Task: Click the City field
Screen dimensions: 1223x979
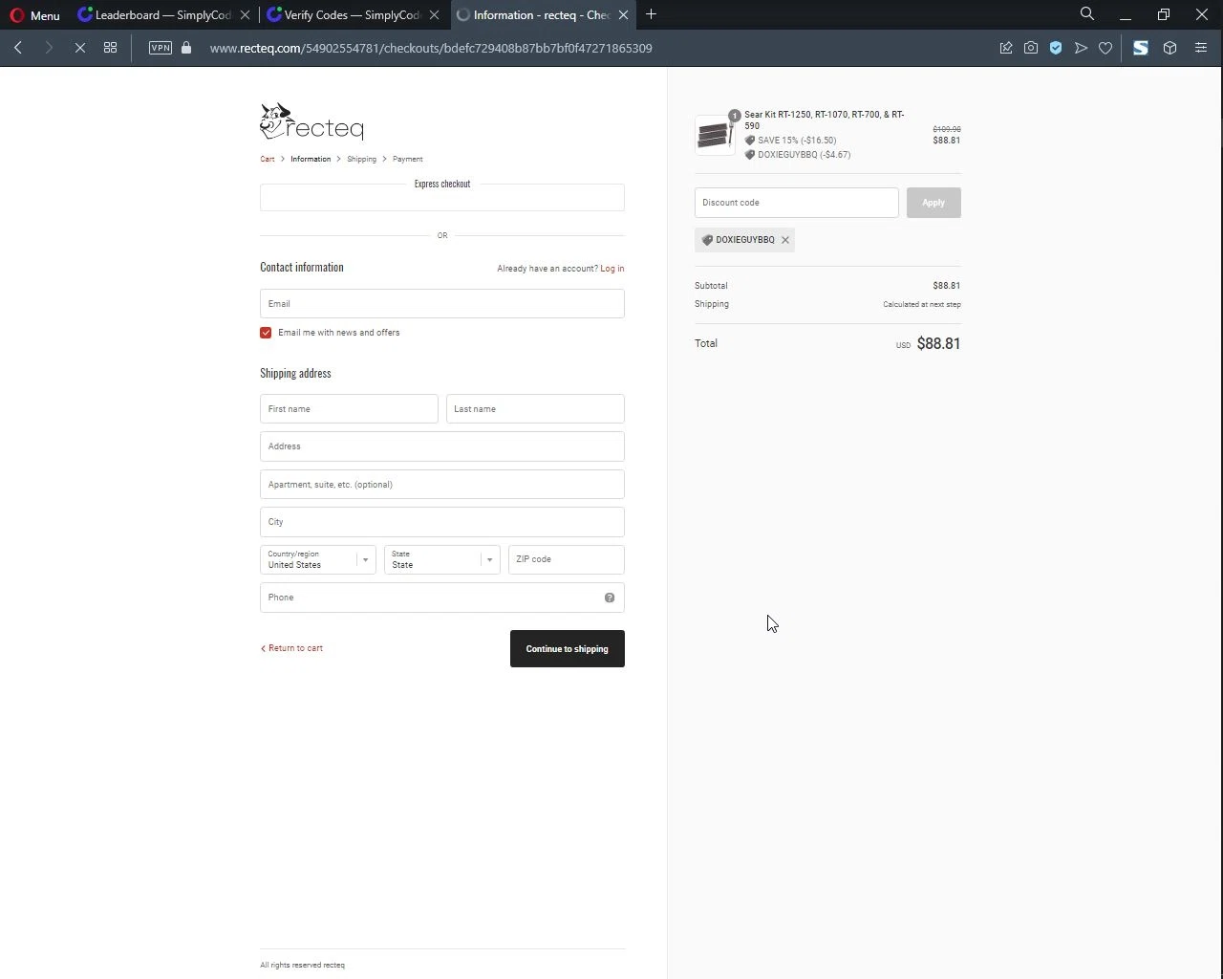Action: (442, 522)
